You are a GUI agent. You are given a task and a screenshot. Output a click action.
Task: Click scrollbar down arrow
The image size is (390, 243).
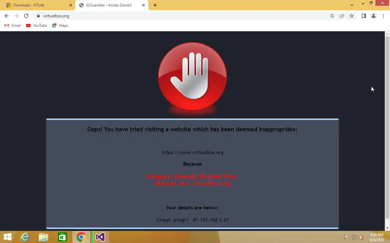(388, 228)
